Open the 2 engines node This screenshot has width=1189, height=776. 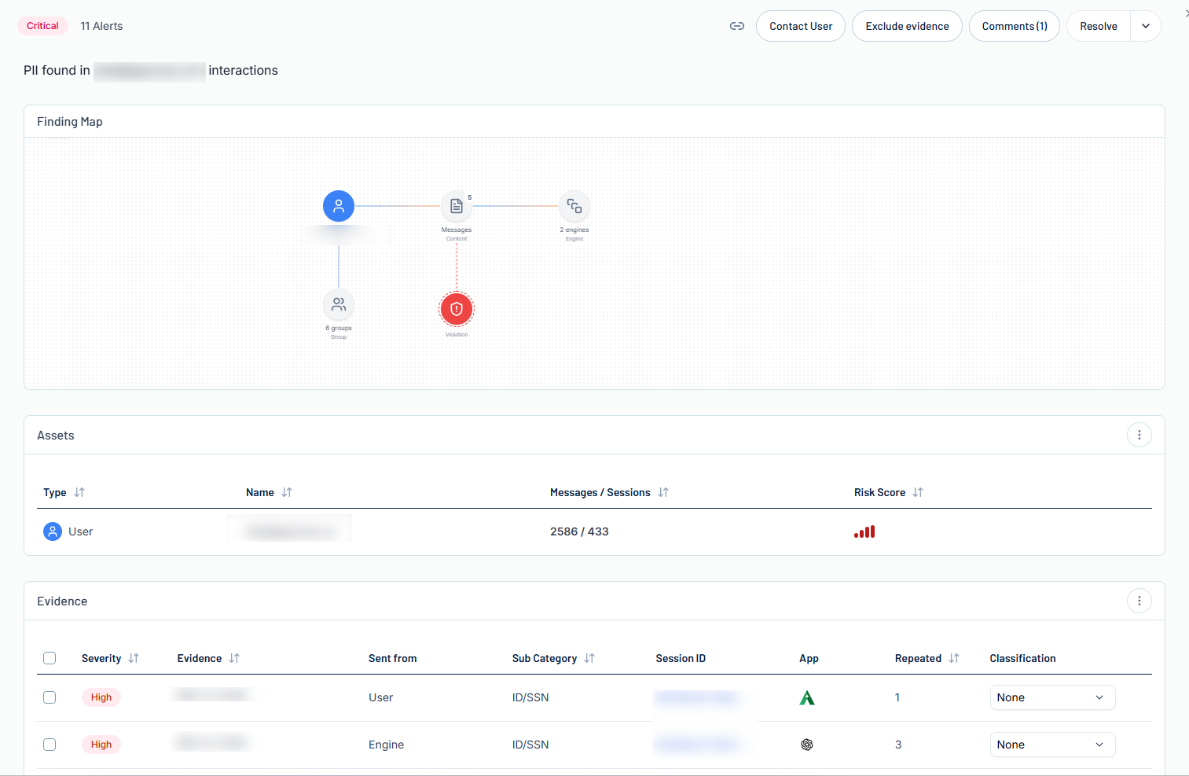574,206
